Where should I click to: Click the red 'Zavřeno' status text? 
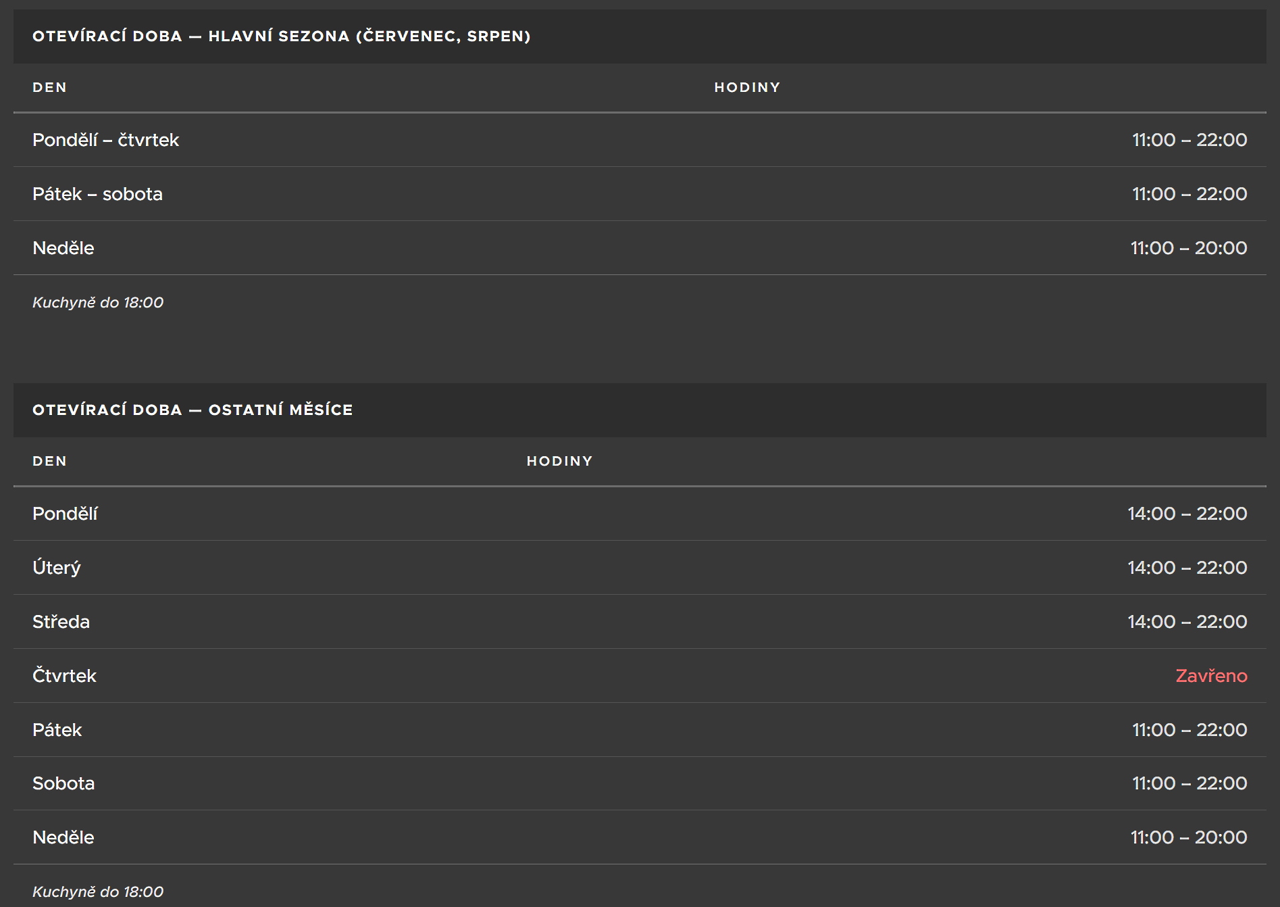point(1211,676)
